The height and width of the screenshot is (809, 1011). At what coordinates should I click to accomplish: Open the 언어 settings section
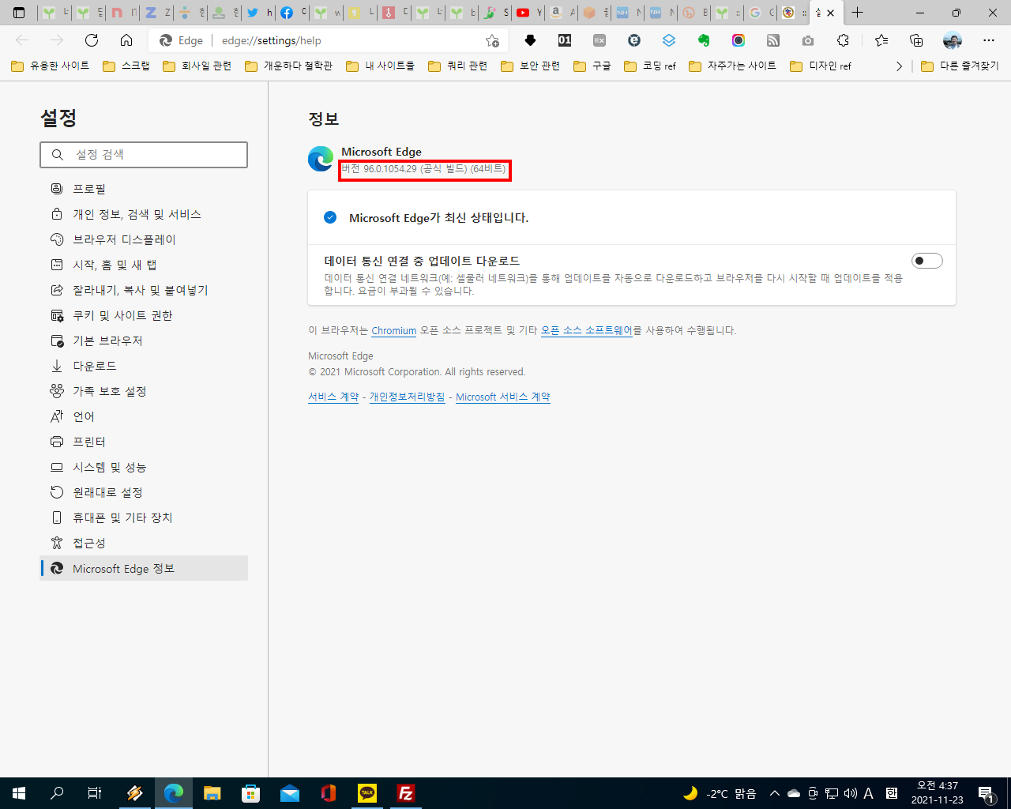[x=144, y=416]
